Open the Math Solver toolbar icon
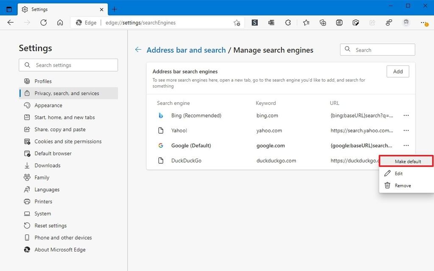This screenshot has width=434, height=271. [339, 22]
